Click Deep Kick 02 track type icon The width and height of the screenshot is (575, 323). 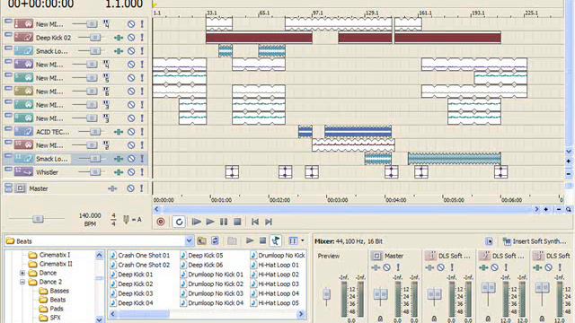click(23, 38)
